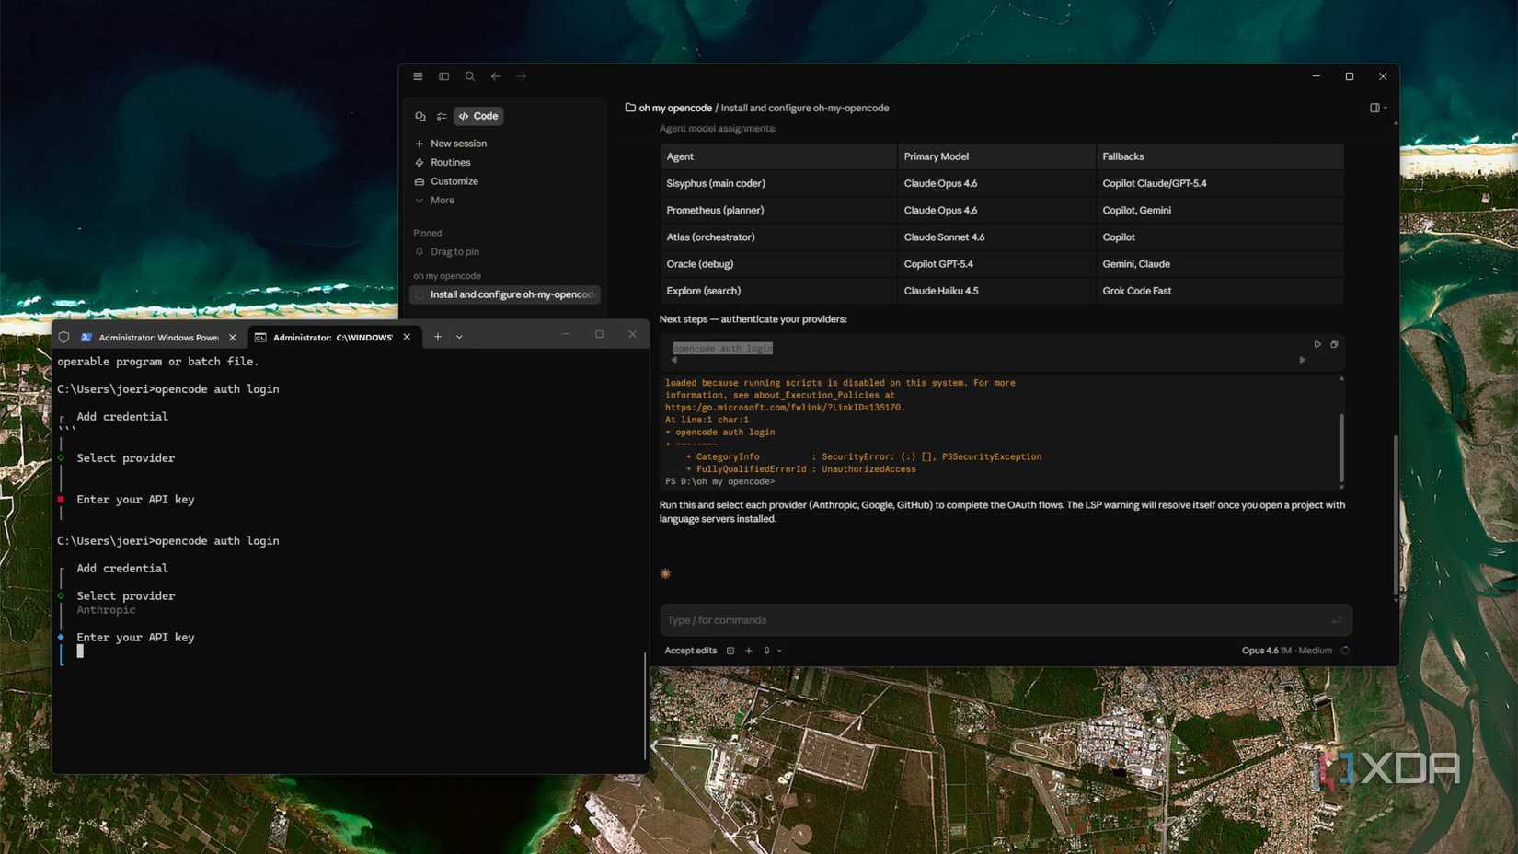The height and width of the screenshot is (854, 1518).
Task: Click the 'Claude Haiku 4.5' table cell
Action: click(x=996, y=291)
